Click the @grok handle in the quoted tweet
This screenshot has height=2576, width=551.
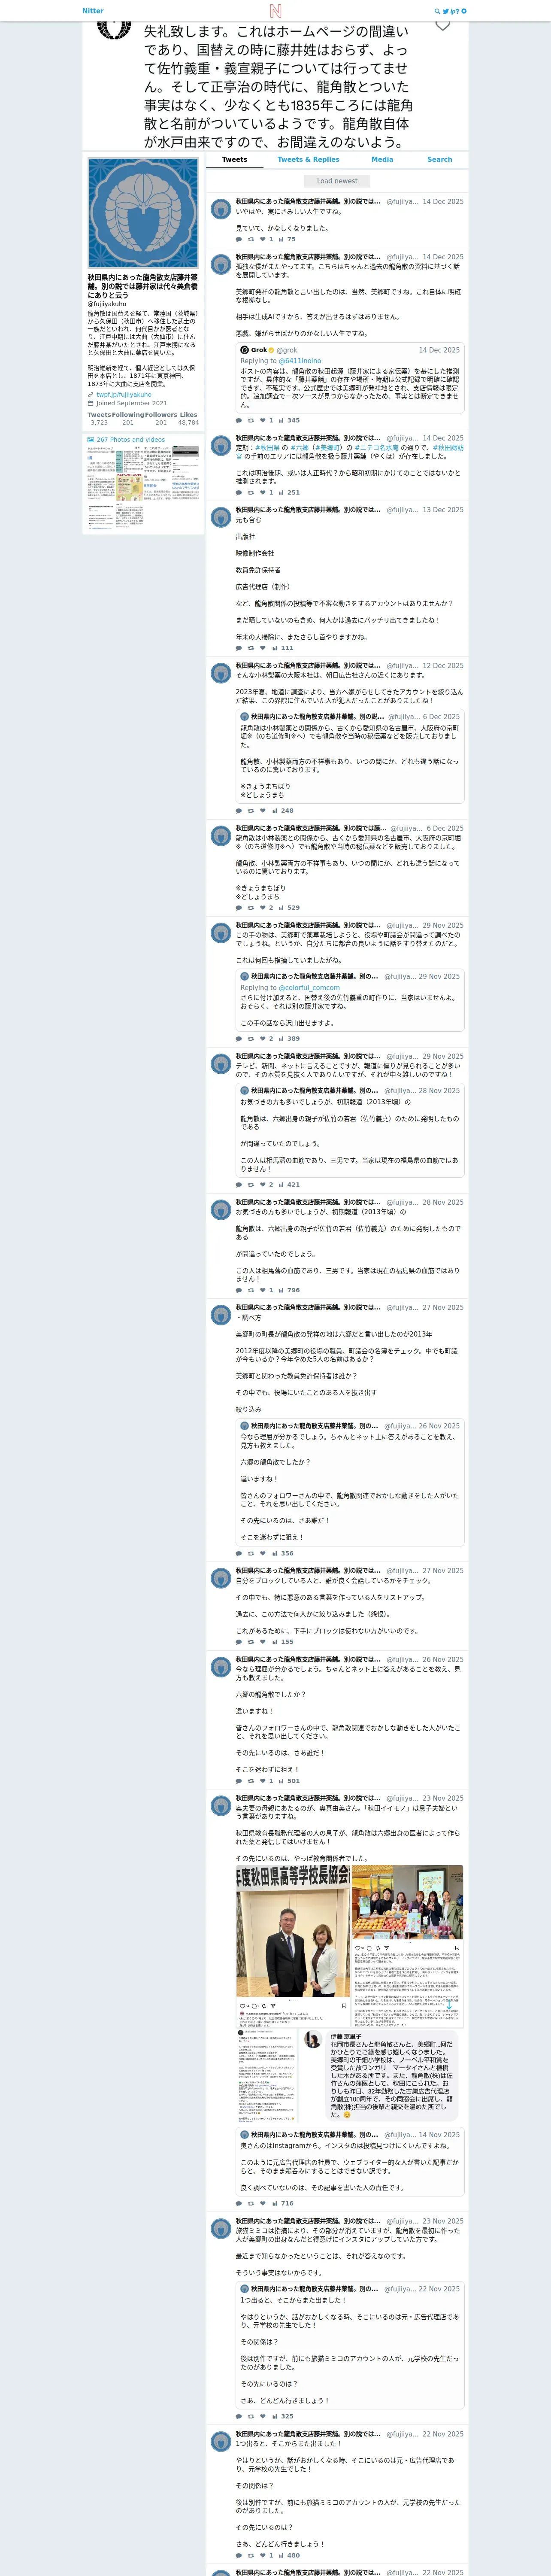(x=287, y=350)
